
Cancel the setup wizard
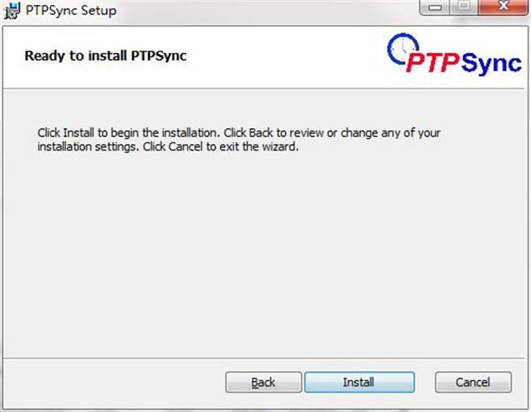tap(473, 382)
